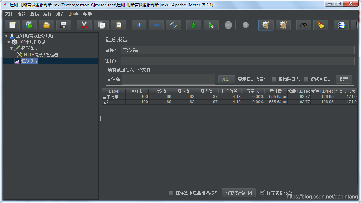
Task: Enable 仅成功日志 checkbox
Action: [306, 79]
